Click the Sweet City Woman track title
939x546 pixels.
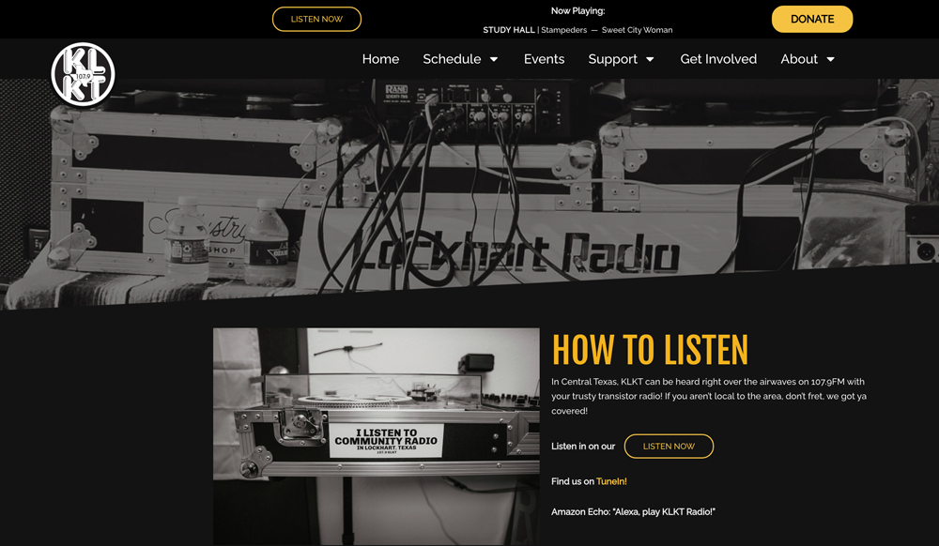(x=637, y=30)
